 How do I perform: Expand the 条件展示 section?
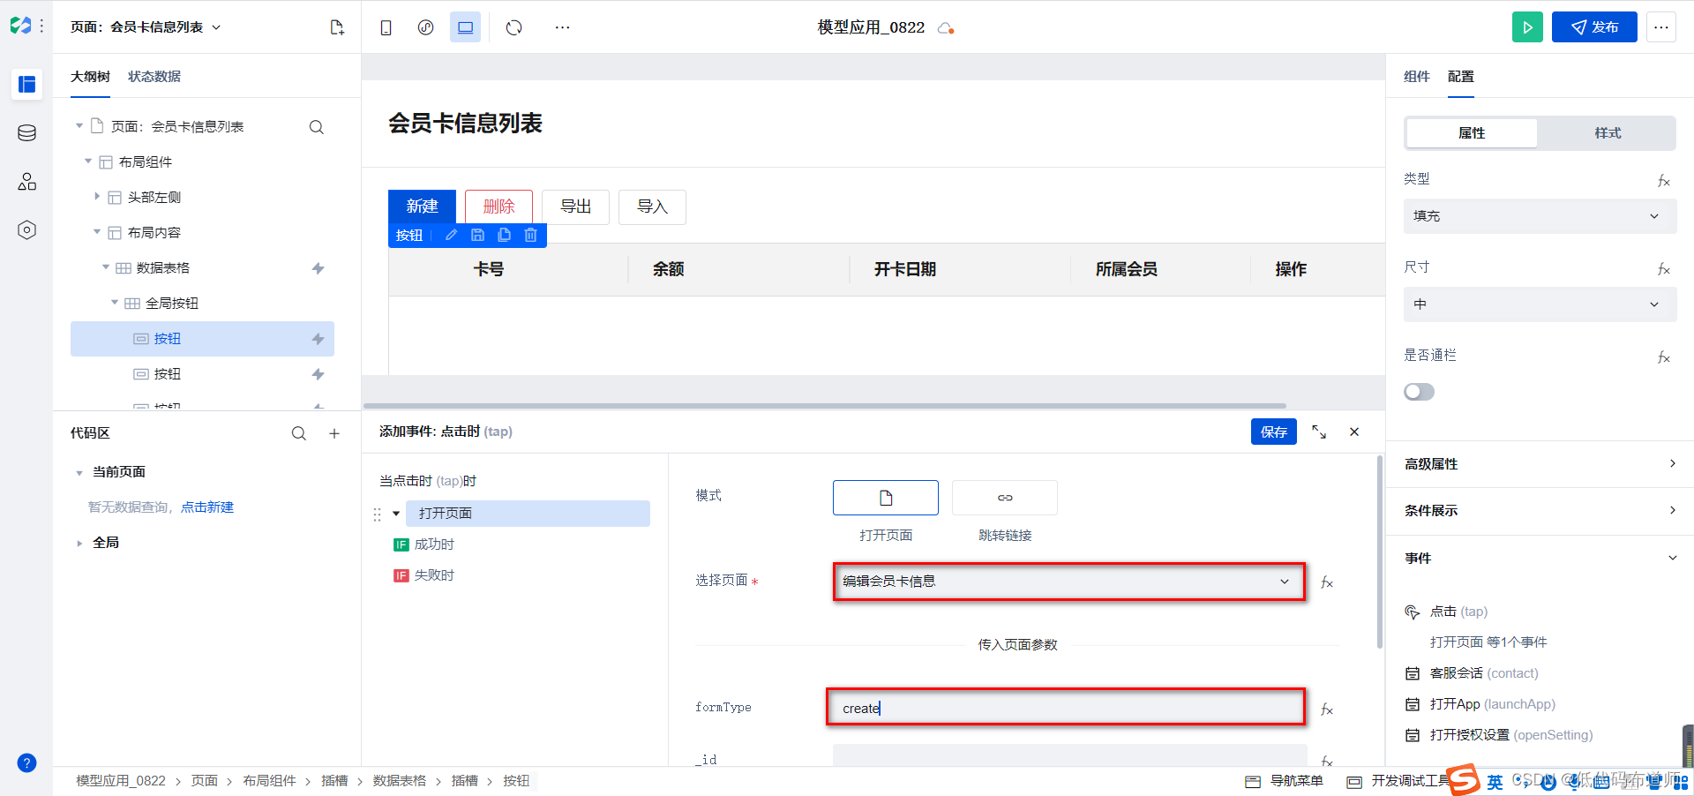[1540, 511]
